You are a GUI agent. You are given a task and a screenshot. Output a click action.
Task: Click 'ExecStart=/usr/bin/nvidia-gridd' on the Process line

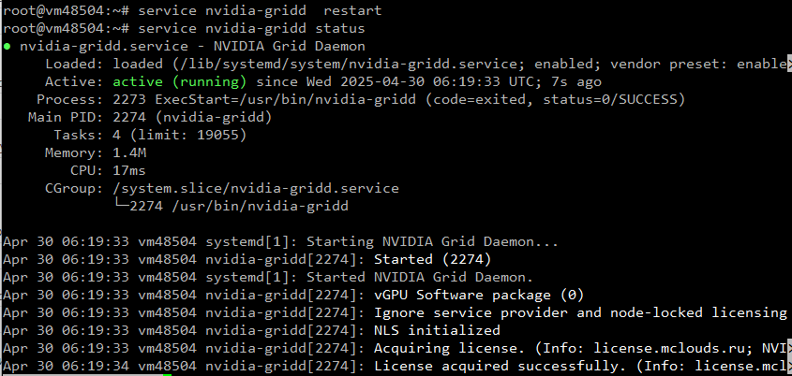tap(285, 100)
